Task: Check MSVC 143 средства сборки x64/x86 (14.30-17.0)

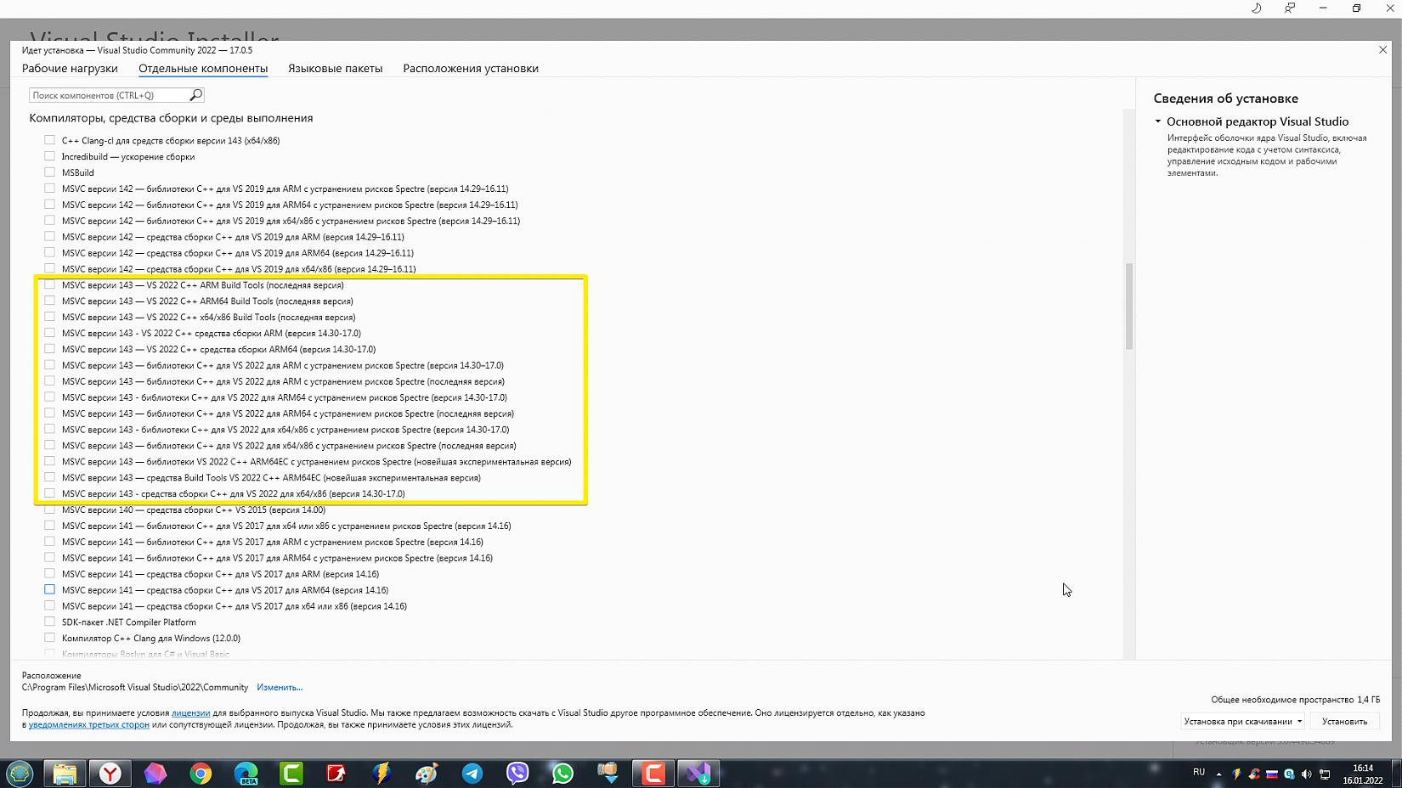Action: (x=49, y=493)
